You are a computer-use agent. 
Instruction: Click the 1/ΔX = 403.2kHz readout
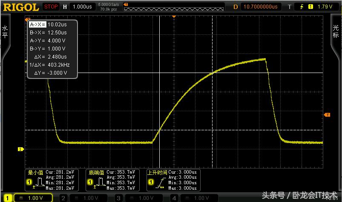[x=49, y=65]
